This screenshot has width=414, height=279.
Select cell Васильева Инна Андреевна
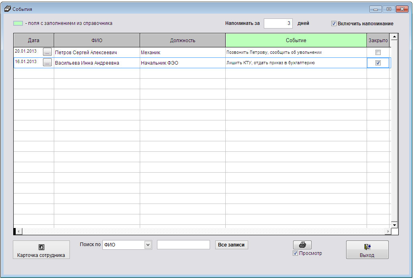[x=97, y=63]
